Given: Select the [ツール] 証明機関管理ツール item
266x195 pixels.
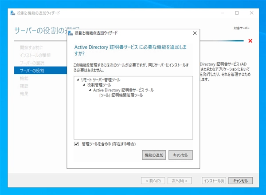Looking at the screenshot, I should point(121,95).
